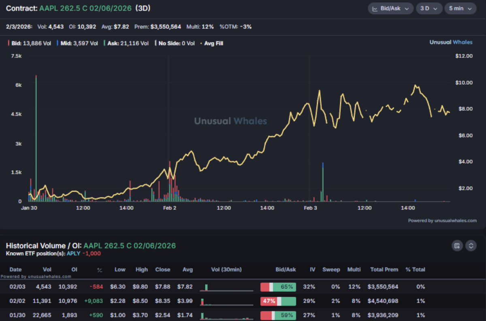
Task: Click the $8.35 close price cell
Action: pos(162,301)
